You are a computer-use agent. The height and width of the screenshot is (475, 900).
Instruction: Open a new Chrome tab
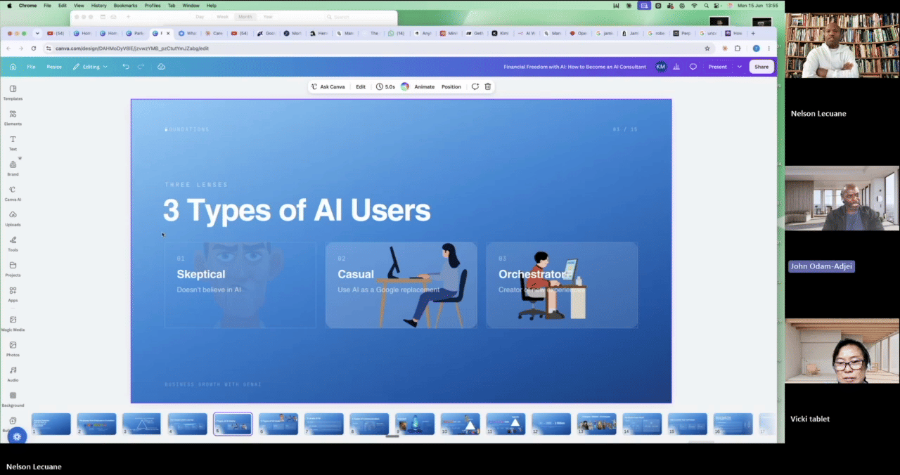[x=753, y=33]
